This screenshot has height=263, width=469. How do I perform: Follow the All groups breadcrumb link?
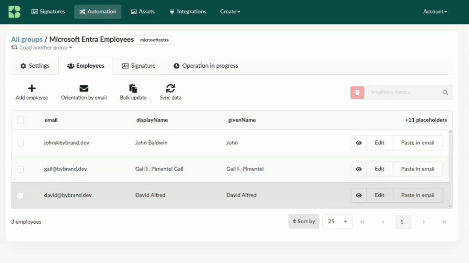[x=26, y=39]
